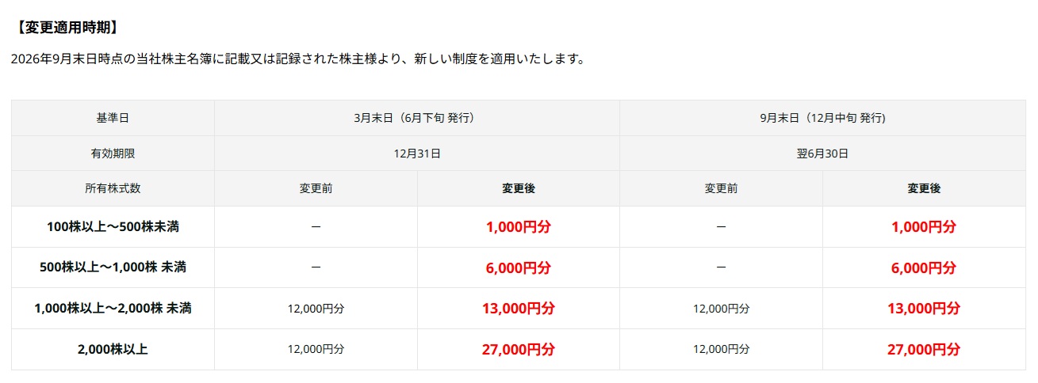Click the sentence beginning 2026年9月末日時点
This screenshot has height=383, width=1038.
298,59
